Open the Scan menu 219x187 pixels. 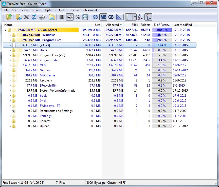15,10
